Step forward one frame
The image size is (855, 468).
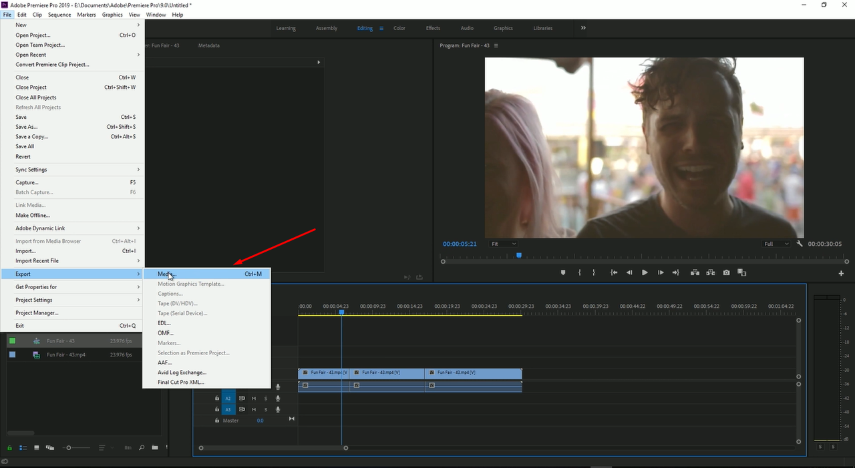coord(661,272)
